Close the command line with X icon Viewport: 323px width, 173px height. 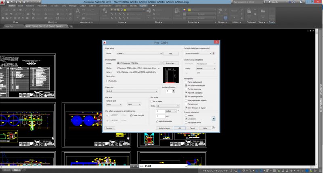[x=133, y=166]
